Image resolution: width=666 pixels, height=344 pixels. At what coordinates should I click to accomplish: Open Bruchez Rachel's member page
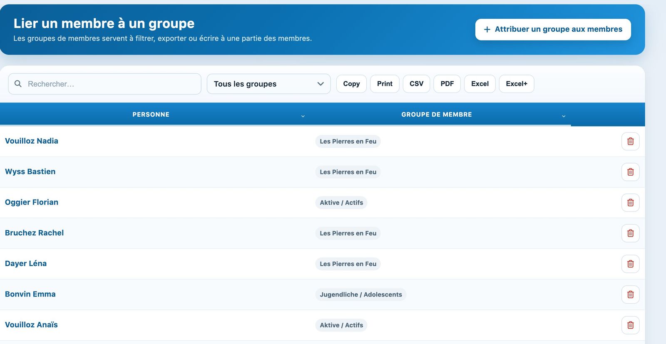point(34,233)
